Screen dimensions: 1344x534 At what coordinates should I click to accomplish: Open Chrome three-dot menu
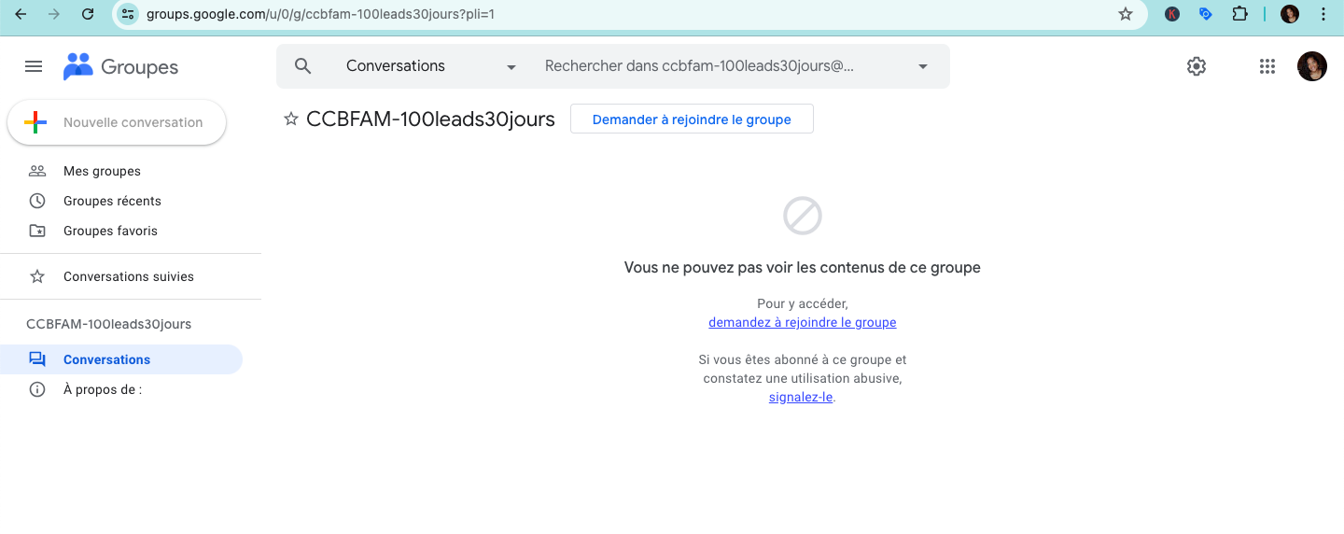pyautogui.click(x=1323, y=14)
